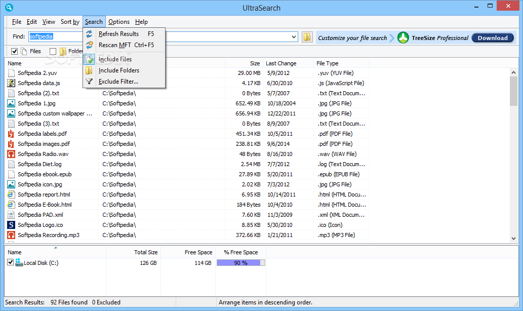Viewport: 523px width, 311px height.
Task: Click the 90 % free space bar
Action: coord(241,262)
